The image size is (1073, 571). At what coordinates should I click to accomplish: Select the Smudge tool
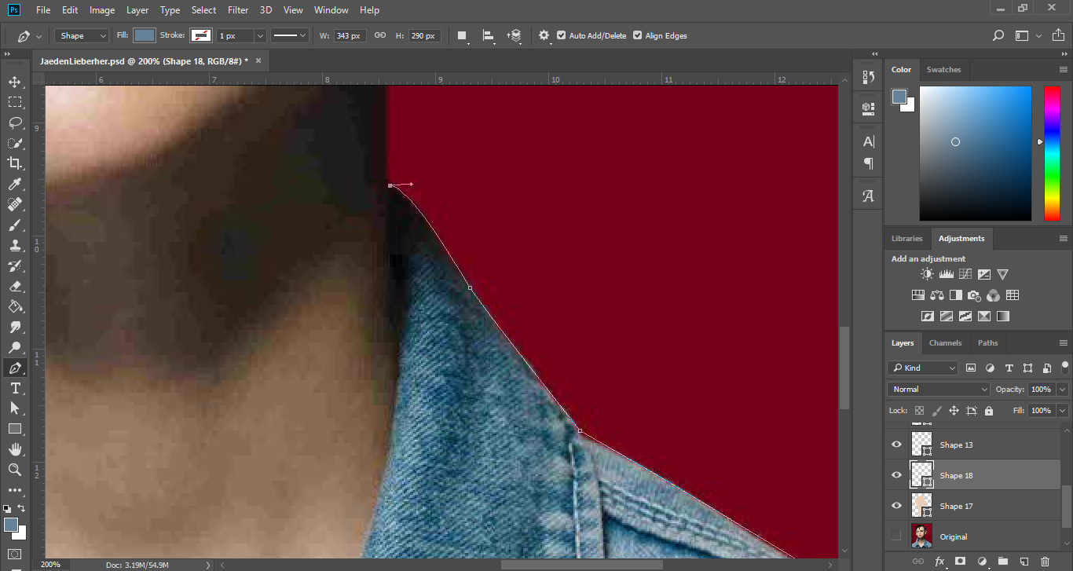(x=15, y=327)
